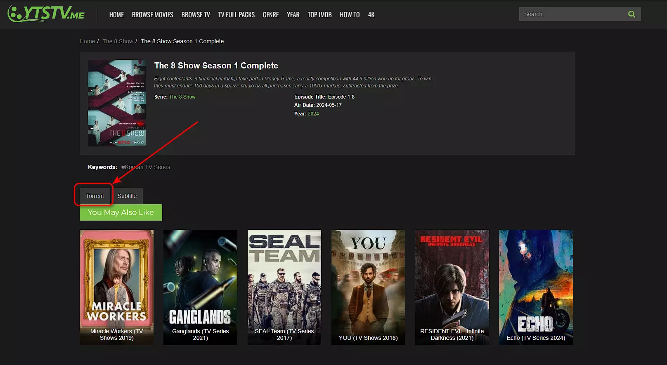
Task: Open the Year menu
Action: point(293,15)
